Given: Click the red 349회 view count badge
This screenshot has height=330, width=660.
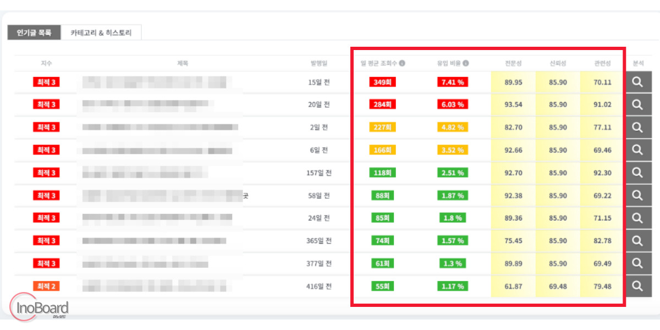Looking at the screenshot, I should pyautogui.click(x=382, y=82).
